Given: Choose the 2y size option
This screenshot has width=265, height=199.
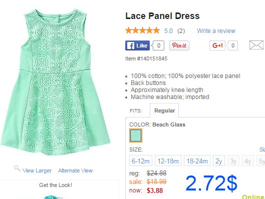Looking at the screenshot, I should (219, 160).
